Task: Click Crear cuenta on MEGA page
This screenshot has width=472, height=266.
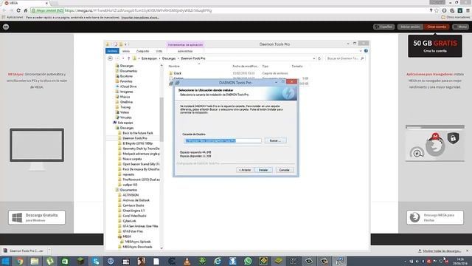Action: click(437, 27)
